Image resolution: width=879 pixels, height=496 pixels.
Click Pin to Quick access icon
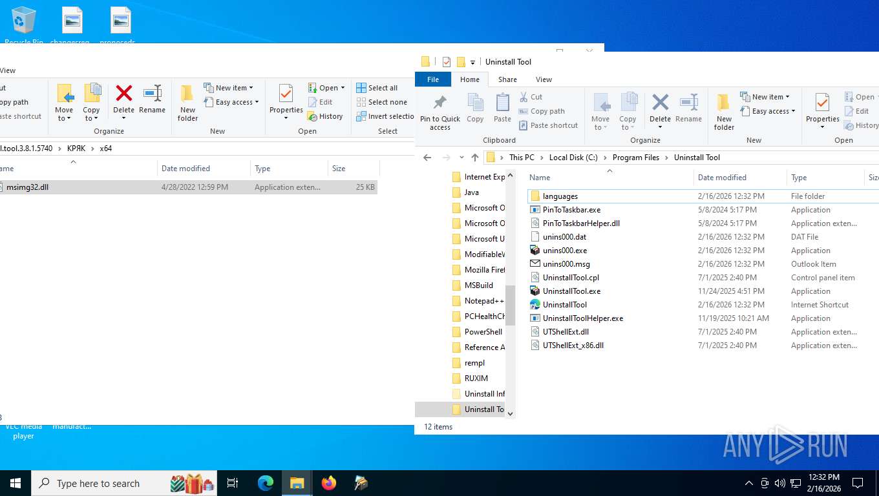tap(440, 103)
